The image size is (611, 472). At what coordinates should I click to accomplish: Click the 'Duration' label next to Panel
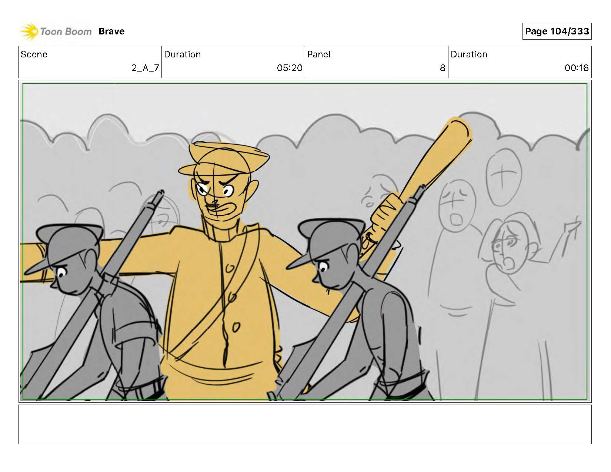[x=469, y=54]
